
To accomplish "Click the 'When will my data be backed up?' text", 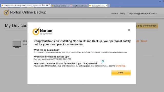I will pos(51,57).
